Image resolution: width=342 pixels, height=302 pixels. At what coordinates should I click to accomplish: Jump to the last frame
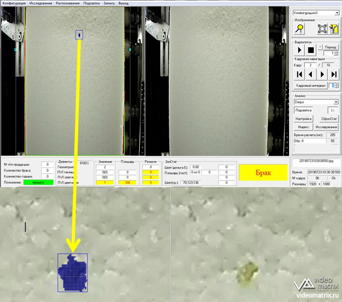(x=333, y=74)
